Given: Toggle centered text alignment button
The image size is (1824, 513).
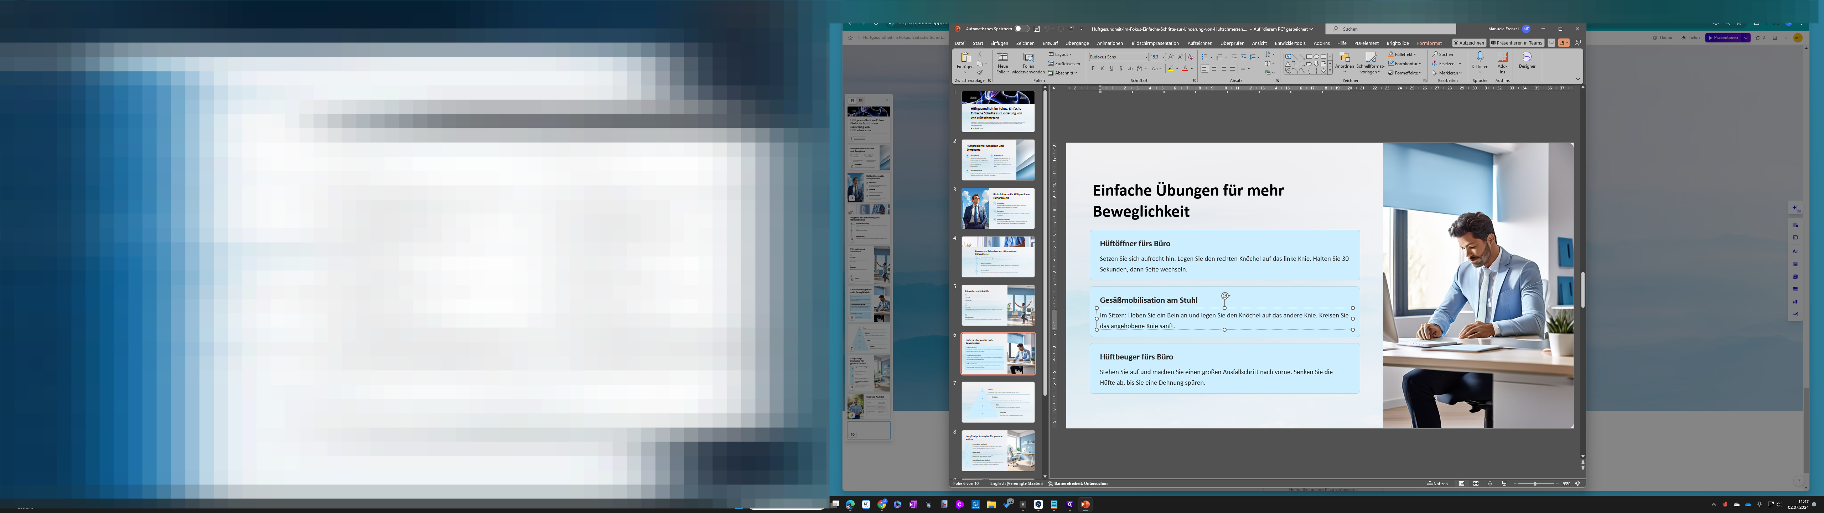Looking at the screenshot, I should (1214, 69).
